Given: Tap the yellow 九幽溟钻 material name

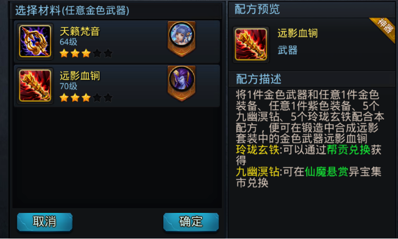Looking at the screenshot, I should pyautogui.click(x=257, y=172).
